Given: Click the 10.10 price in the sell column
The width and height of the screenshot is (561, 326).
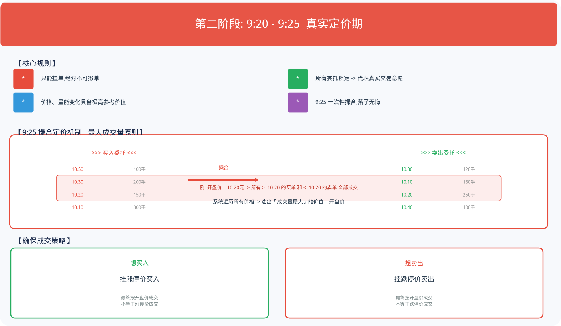Looking at the screenshot, I should tap(407, 182).
